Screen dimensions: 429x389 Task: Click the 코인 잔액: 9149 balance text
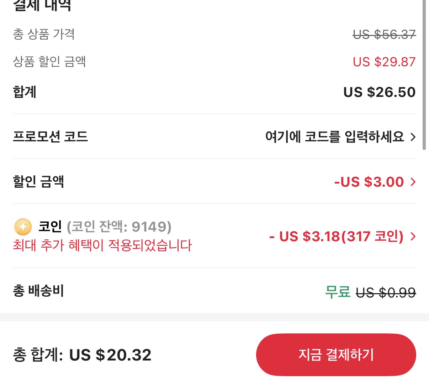click(118, 227)
